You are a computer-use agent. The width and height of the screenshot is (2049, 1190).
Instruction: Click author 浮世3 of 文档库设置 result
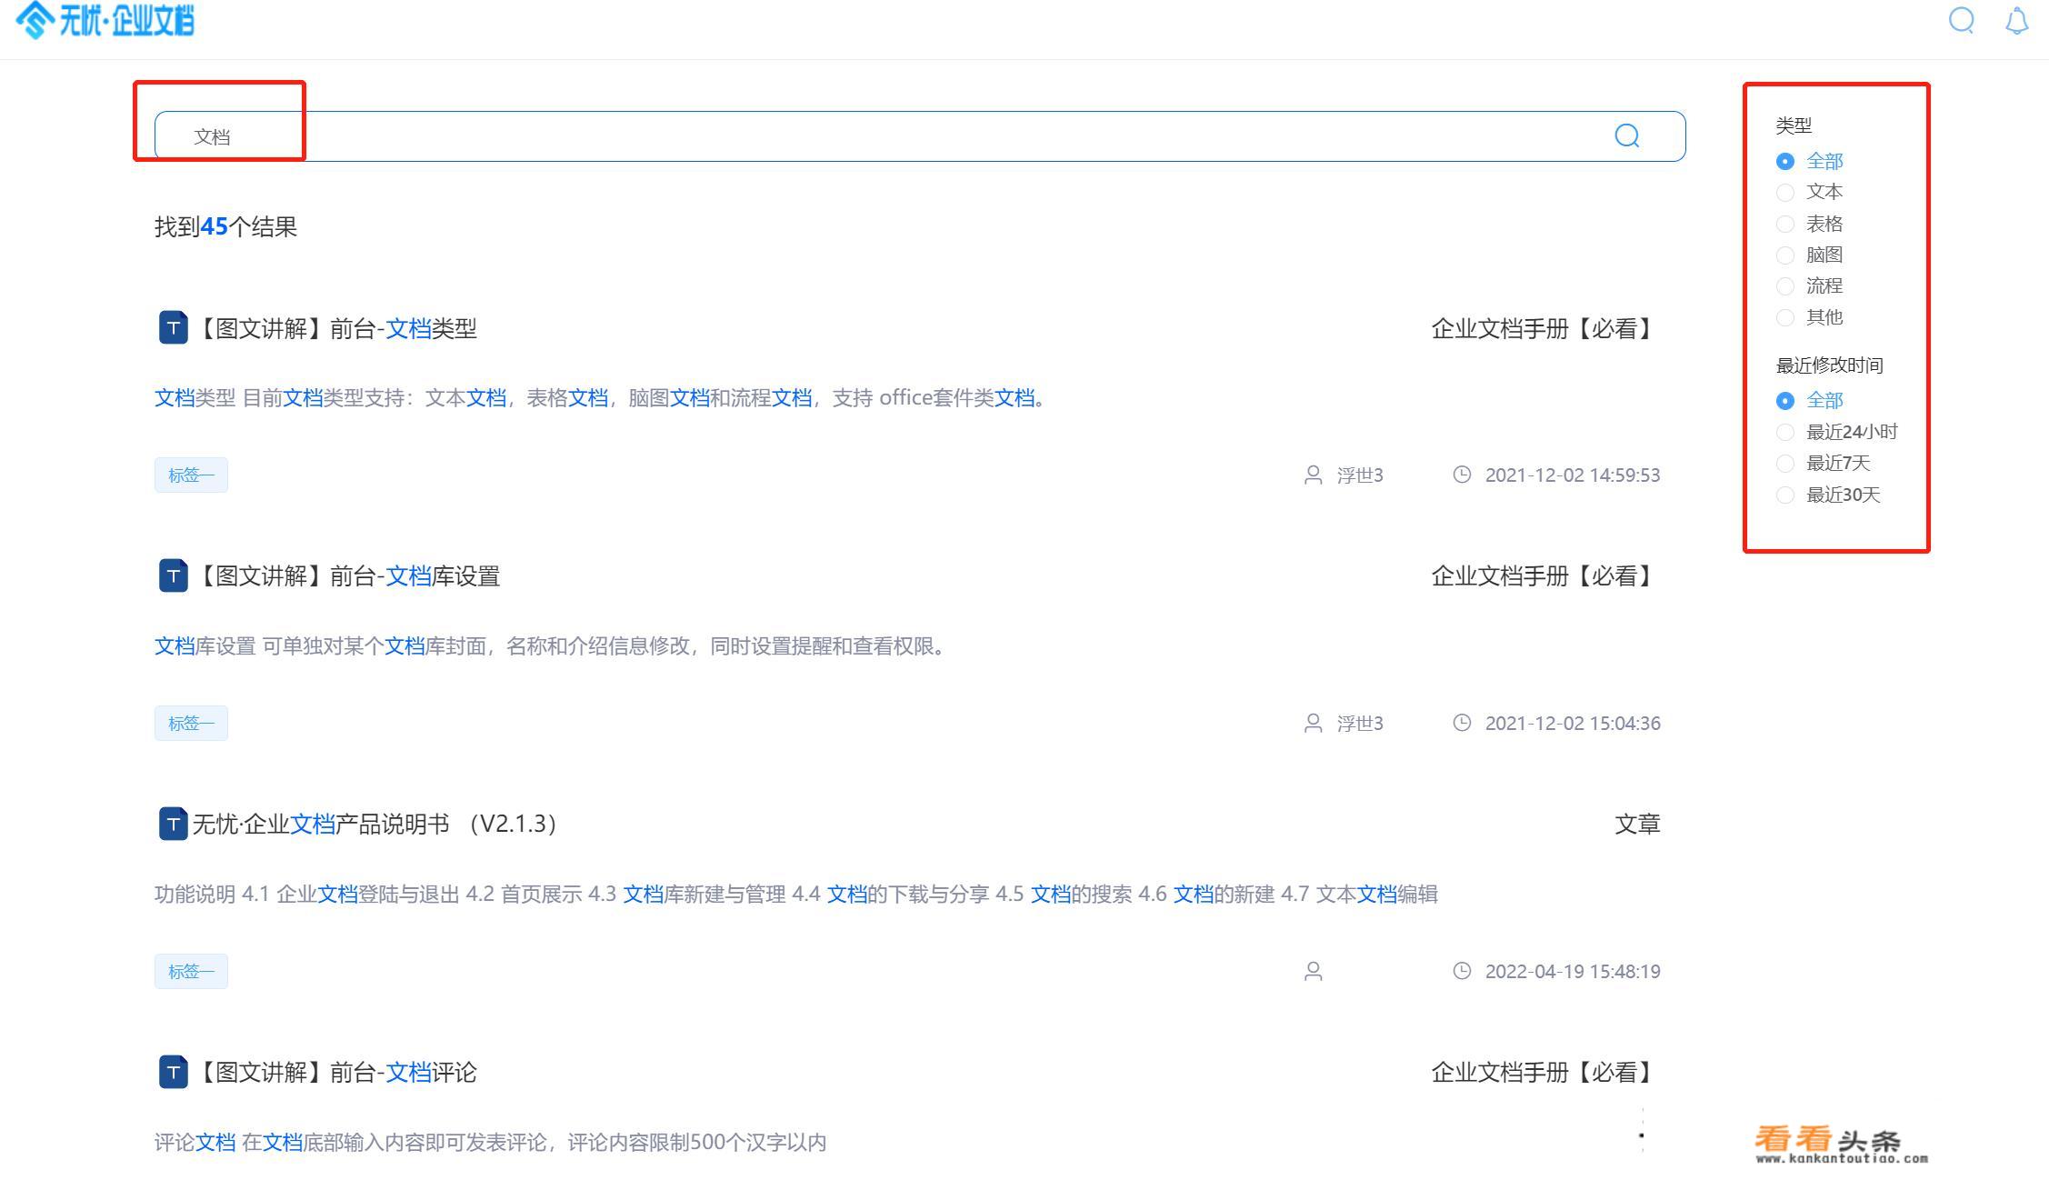[1360, 723]
